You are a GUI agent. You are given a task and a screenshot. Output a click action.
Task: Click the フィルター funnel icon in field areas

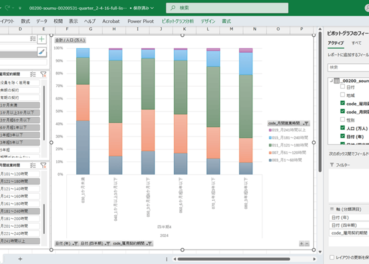(x=332, y=165)
